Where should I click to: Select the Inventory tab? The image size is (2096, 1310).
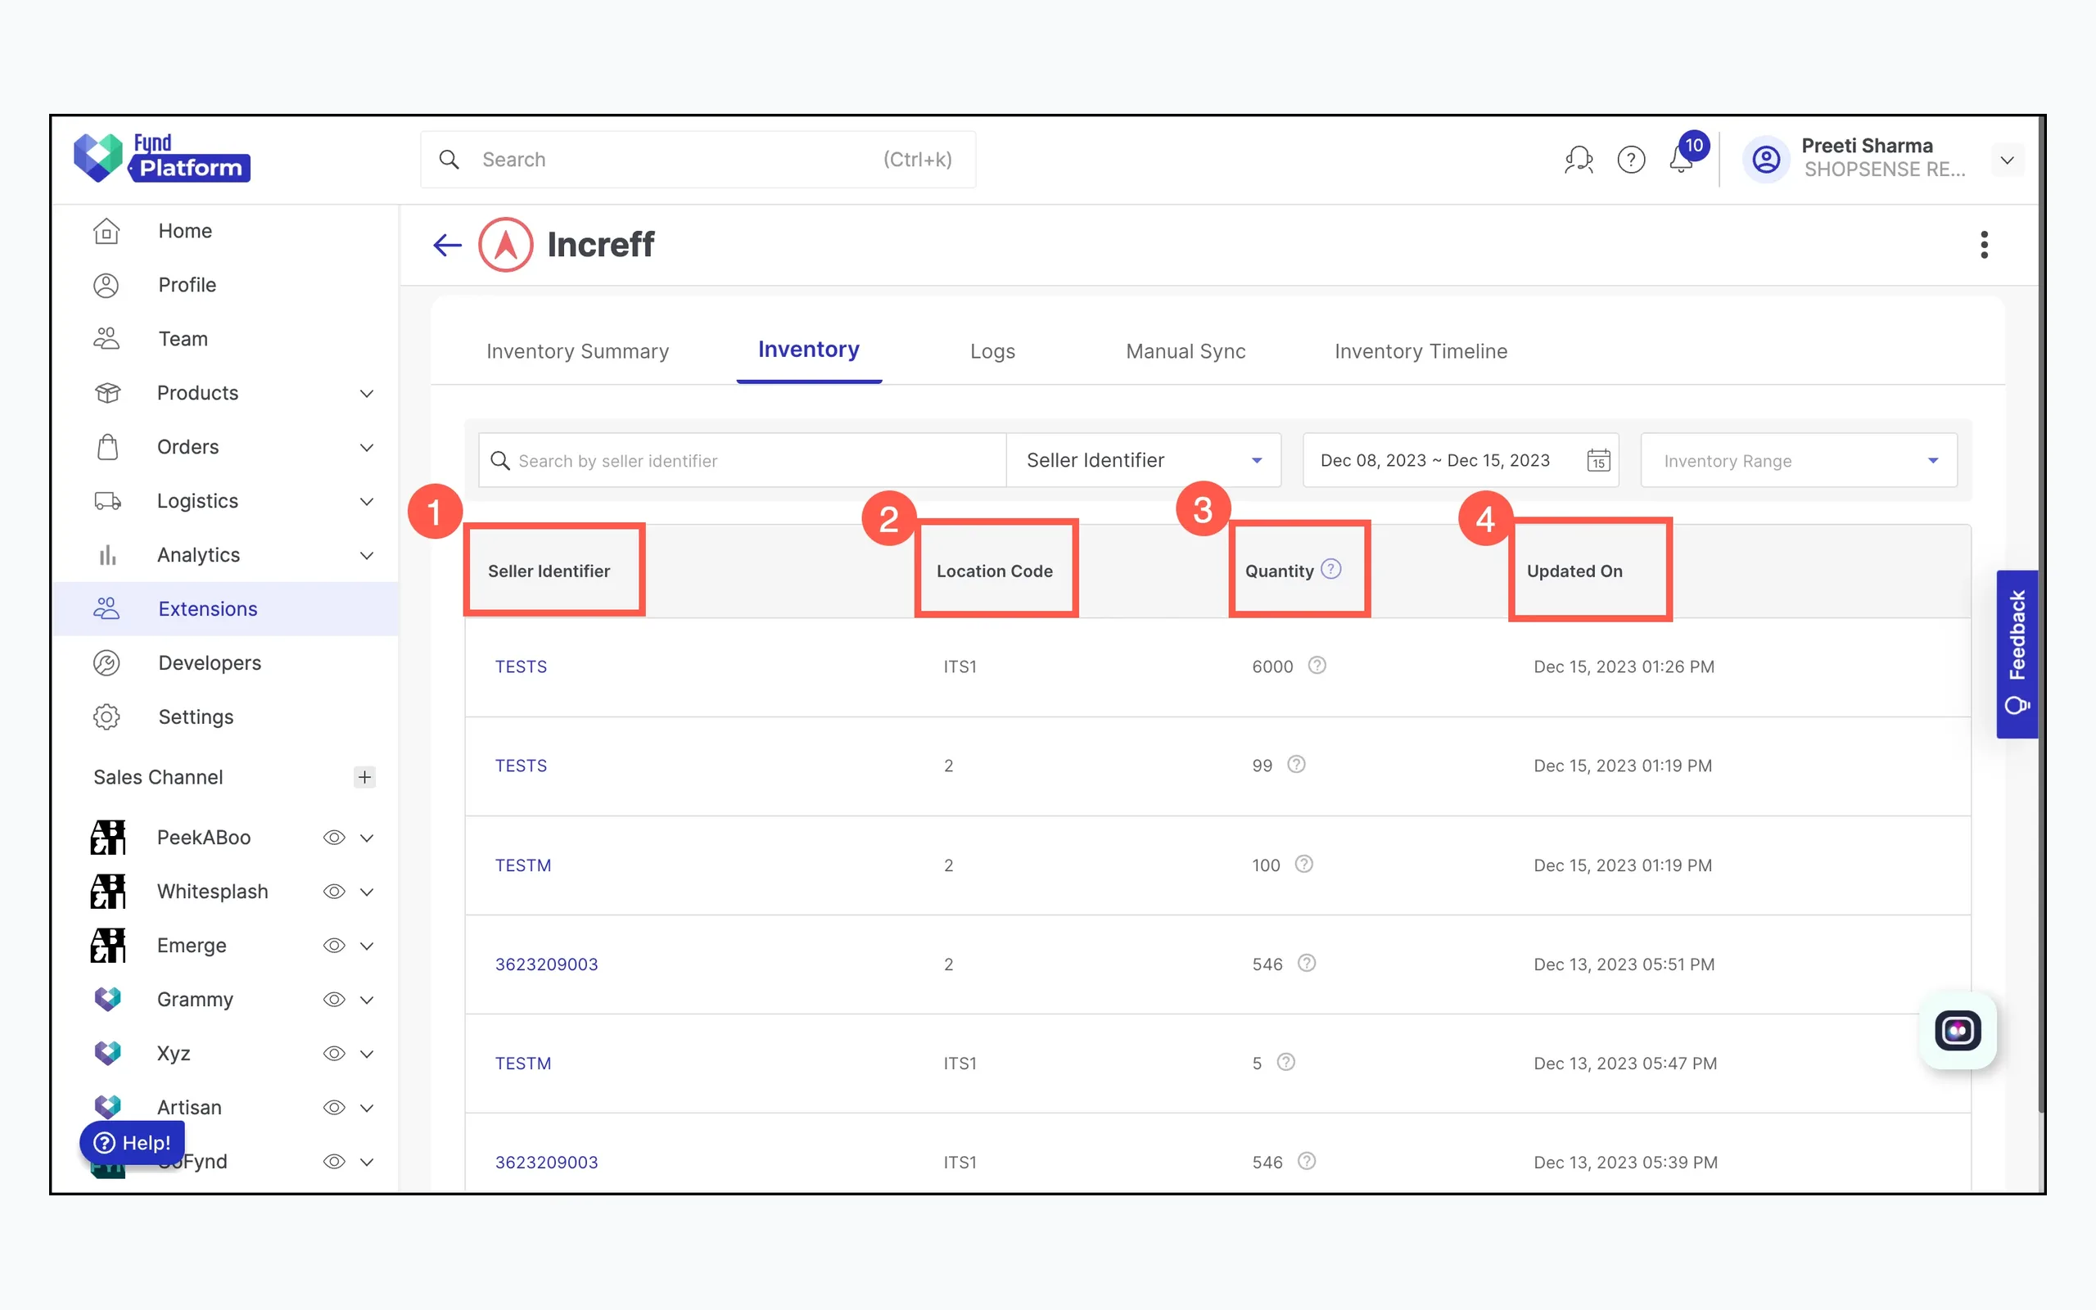point(809,349)
